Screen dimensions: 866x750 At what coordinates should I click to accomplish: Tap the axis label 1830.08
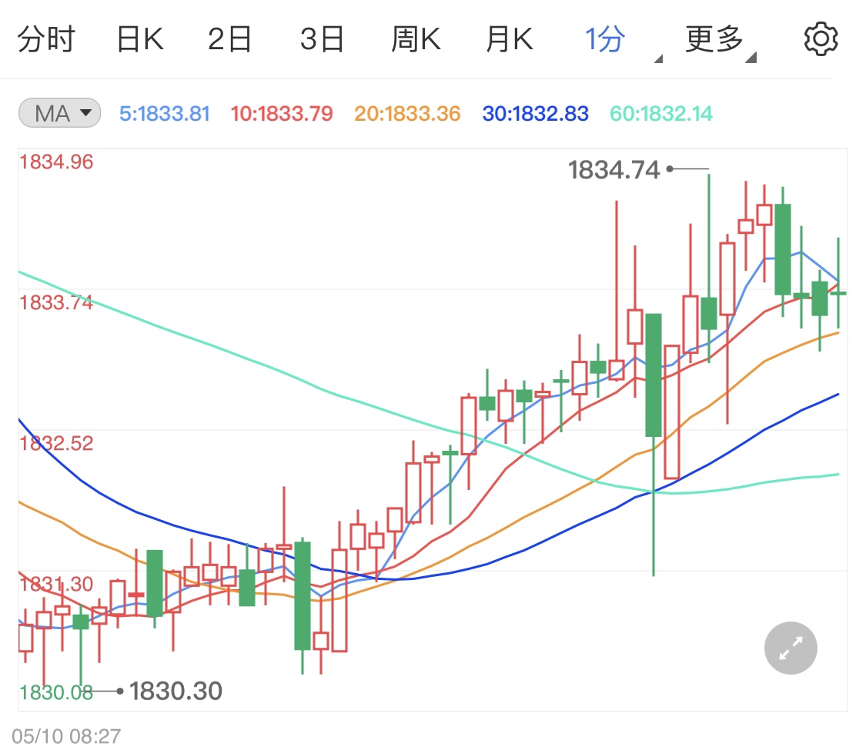55,692
